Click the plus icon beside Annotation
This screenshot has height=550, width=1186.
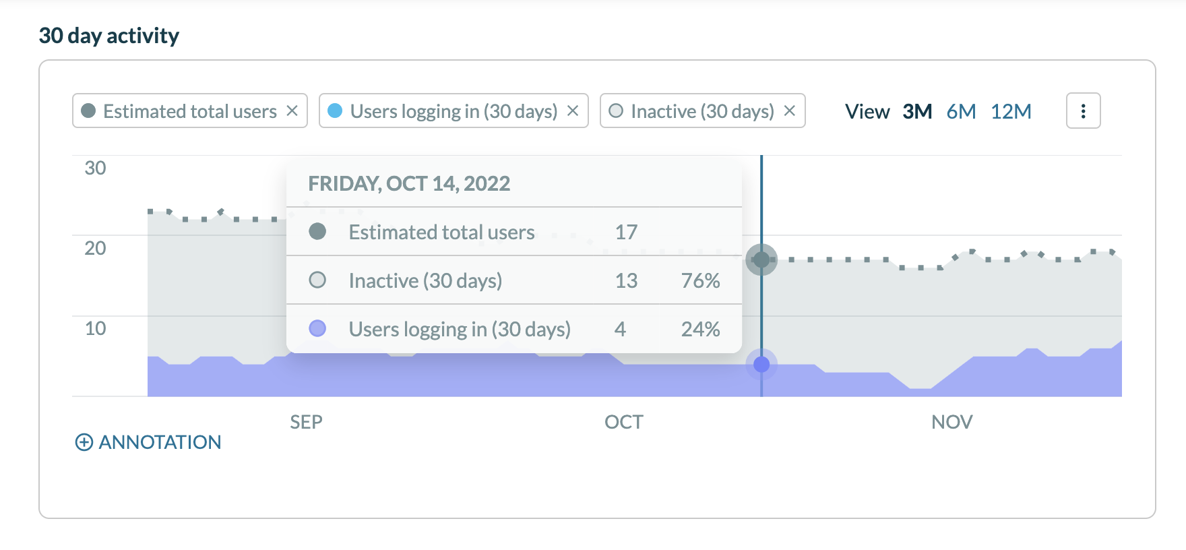84,442
